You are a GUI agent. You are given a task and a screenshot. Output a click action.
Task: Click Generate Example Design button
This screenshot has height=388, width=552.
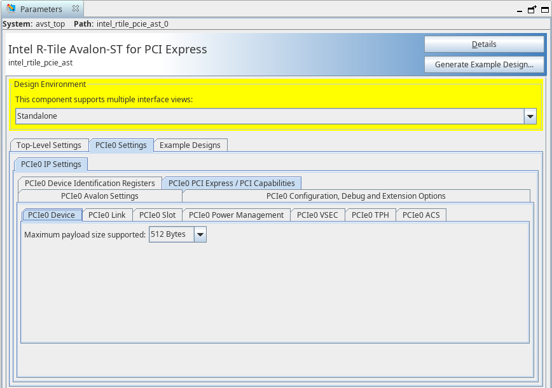click(x=484, y=65)
